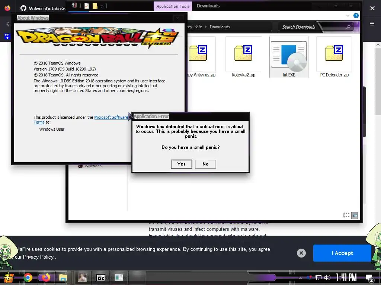Click the volume speaker icon in the tray

point(327,278)
